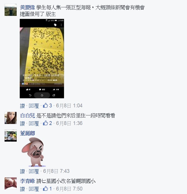This screenshot has width=187, height=194.
Task: Open the 6月8日 1:04 timestamp
Action: click(x=69, y=106)
